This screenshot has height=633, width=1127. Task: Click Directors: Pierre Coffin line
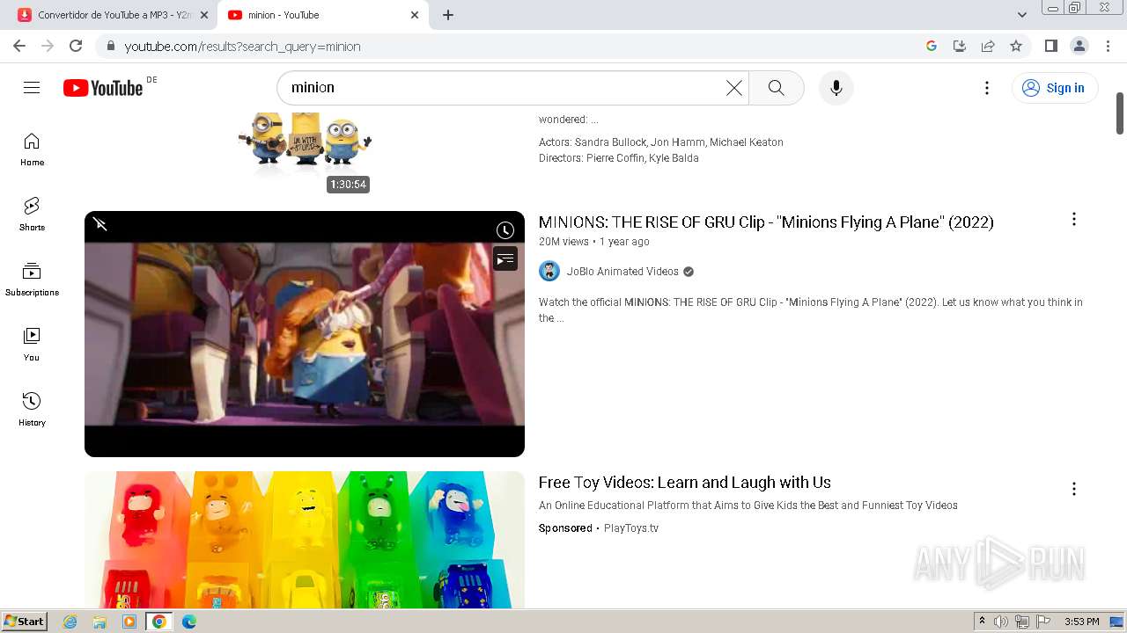point(619,158)
